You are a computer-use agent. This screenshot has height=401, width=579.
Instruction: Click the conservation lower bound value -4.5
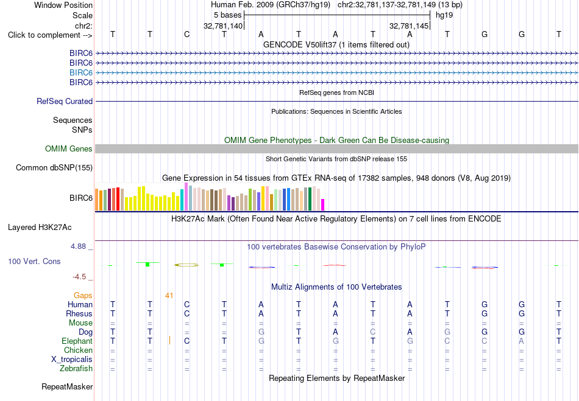[x=79, y=277]
